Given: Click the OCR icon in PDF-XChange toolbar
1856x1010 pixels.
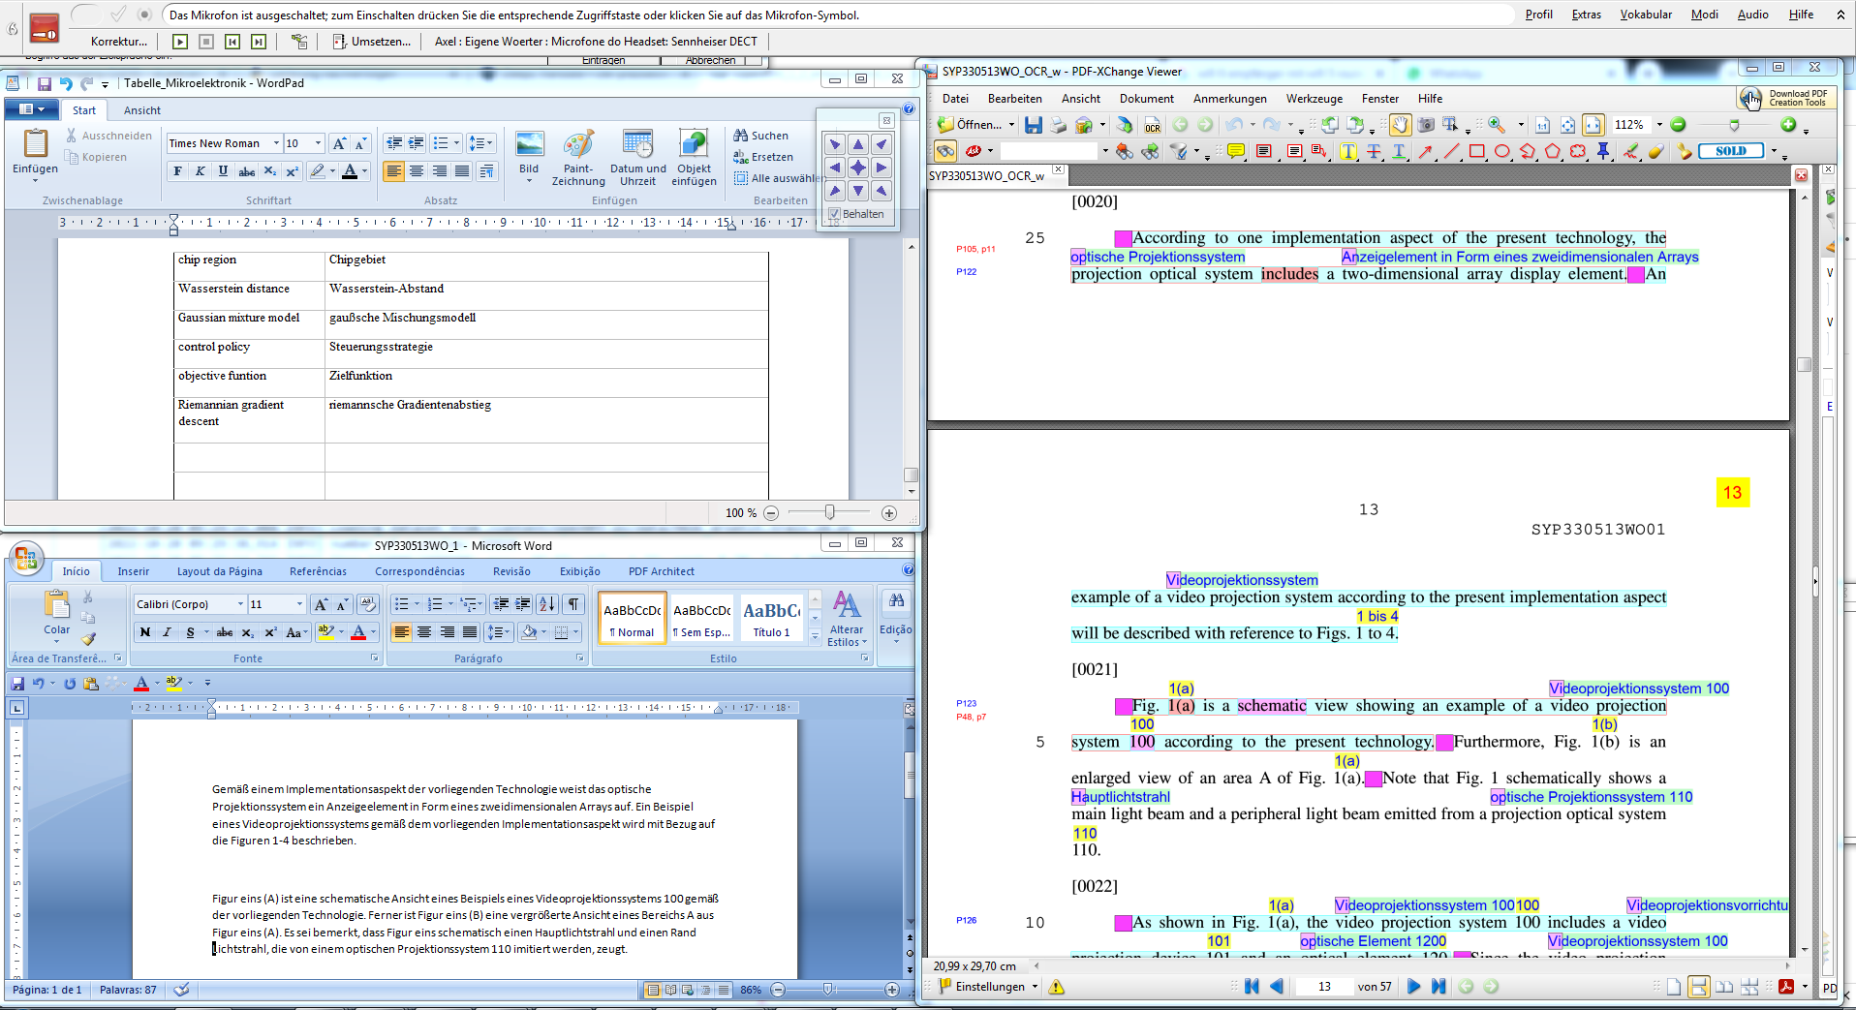Looking at the screenshot, I should pyautogui.click(x=1152, y=126).
